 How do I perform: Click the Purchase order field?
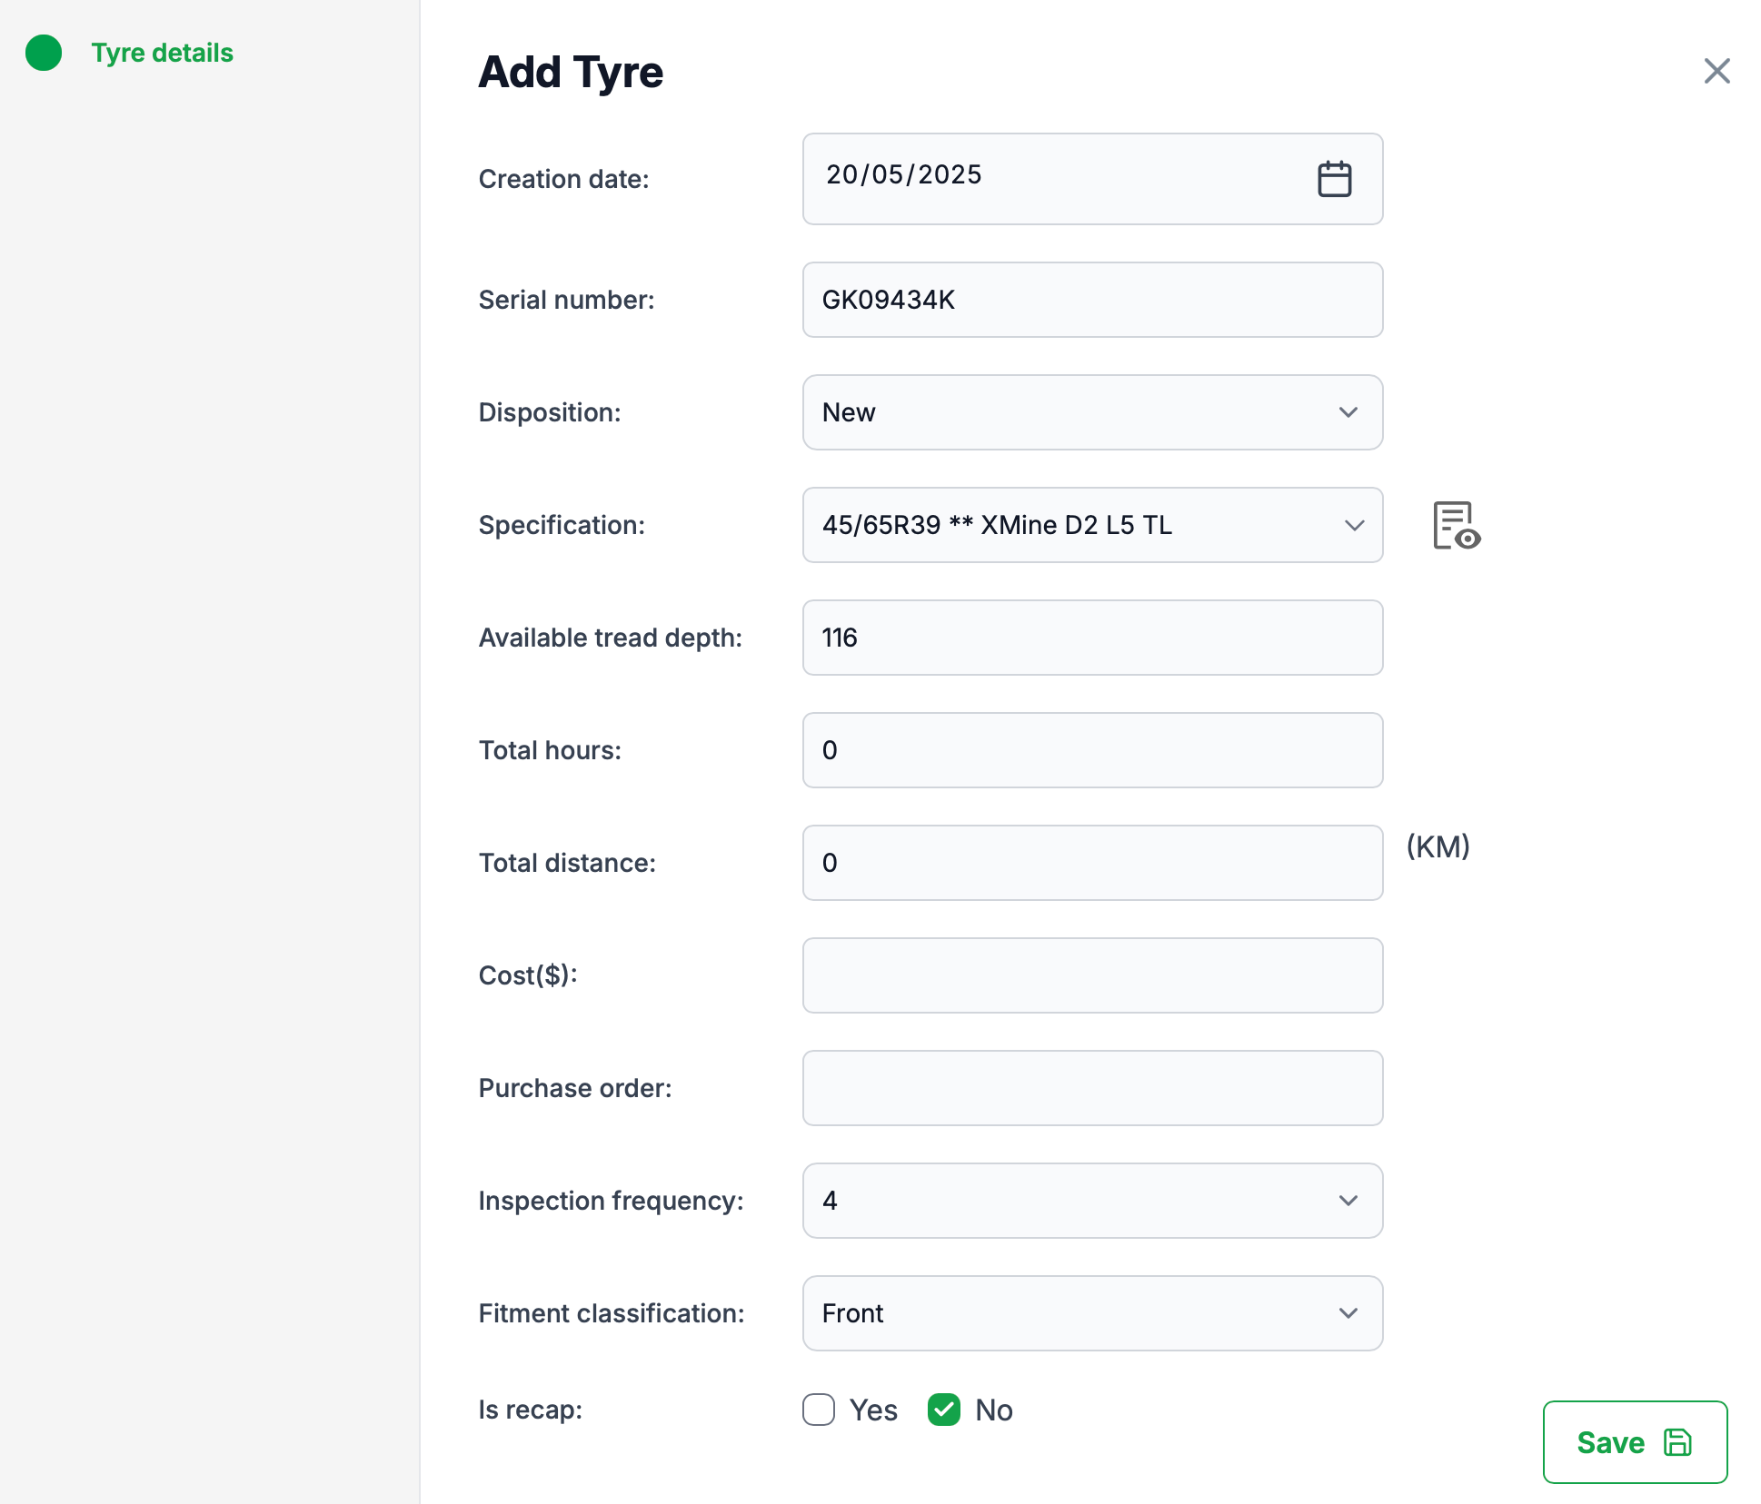(1092, 1088)
